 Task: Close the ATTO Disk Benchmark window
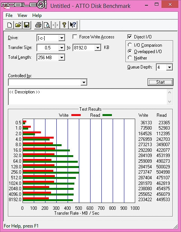pos(170,4)
